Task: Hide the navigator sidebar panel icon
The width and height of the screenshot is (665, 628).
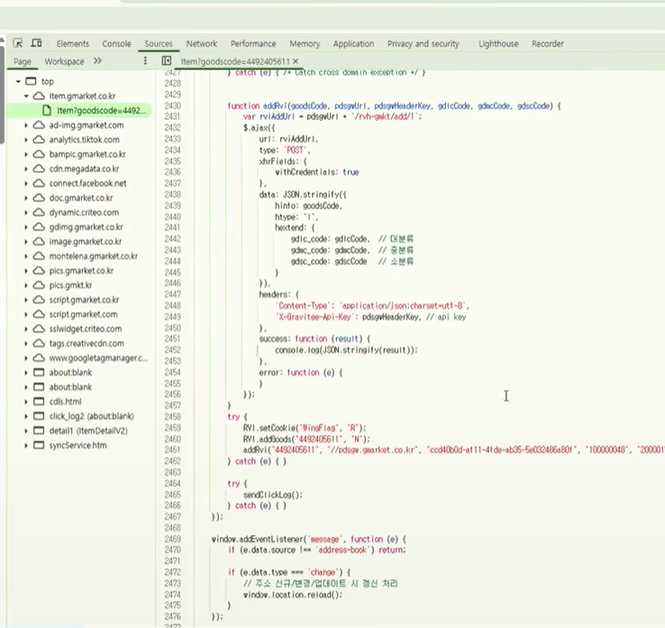Action: click(167, 61)
